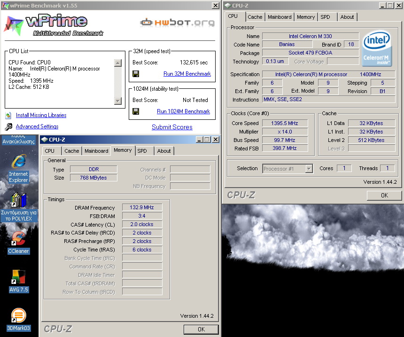Image resolution: width=404 pixels, height=337 pixels.
Task: Click the HWBot.org logo
Action: click(x=177, y=23)
